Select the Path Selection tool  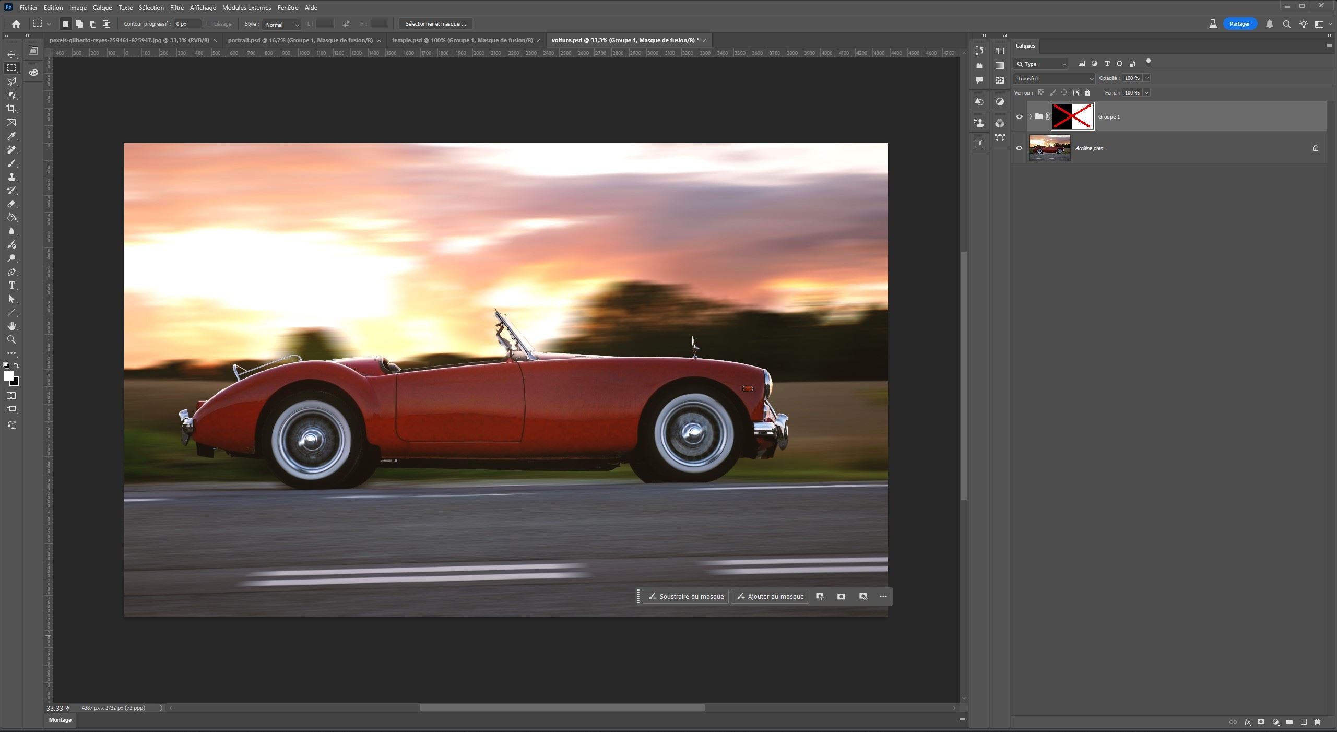[x=11, y=299]
